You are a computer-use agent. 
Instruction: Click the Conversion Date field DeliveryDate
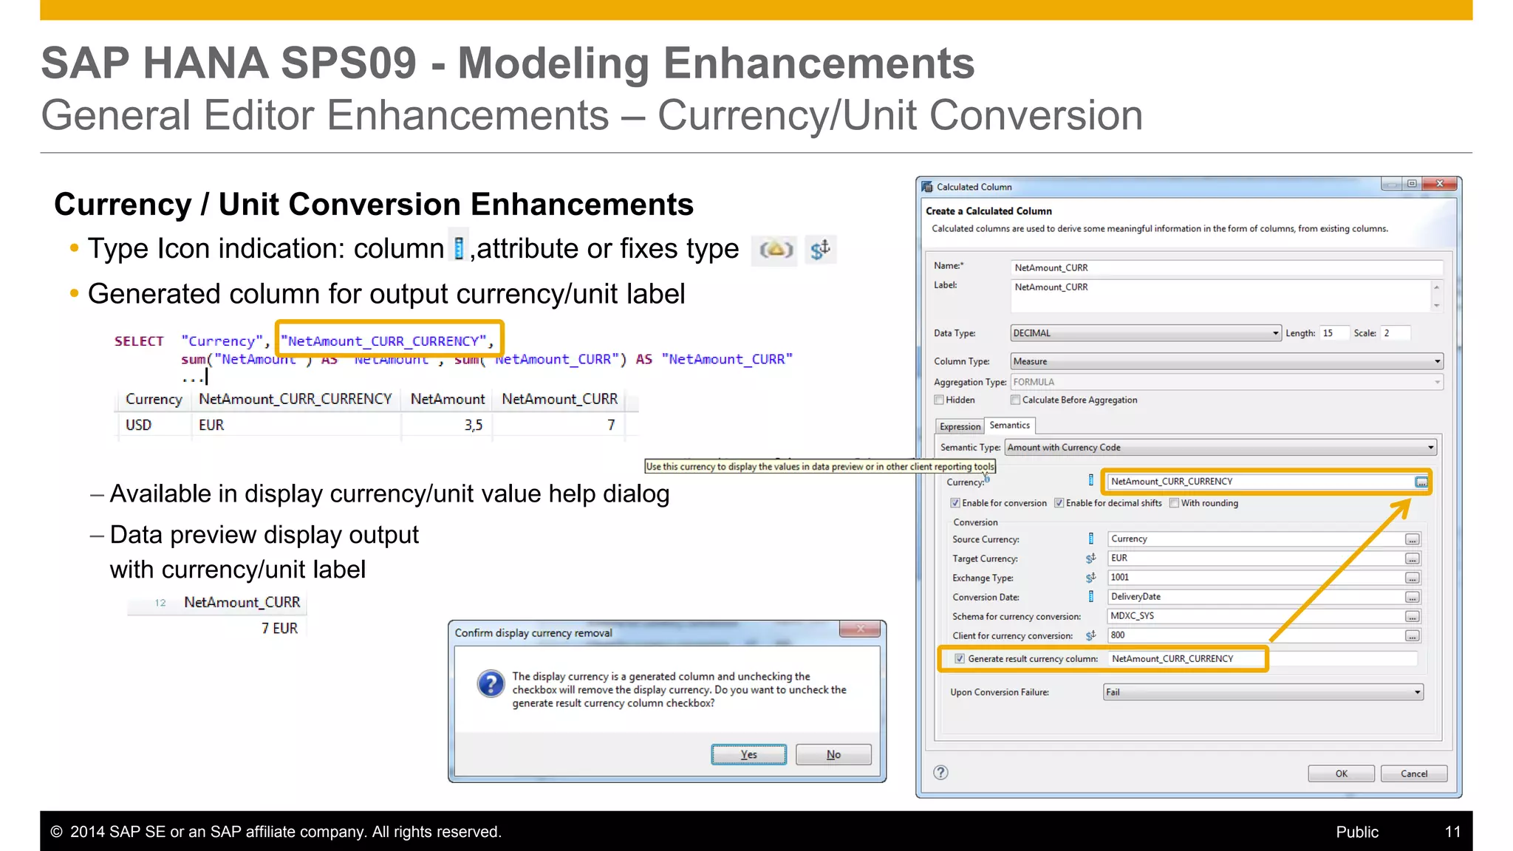[x=1256, y=597]
